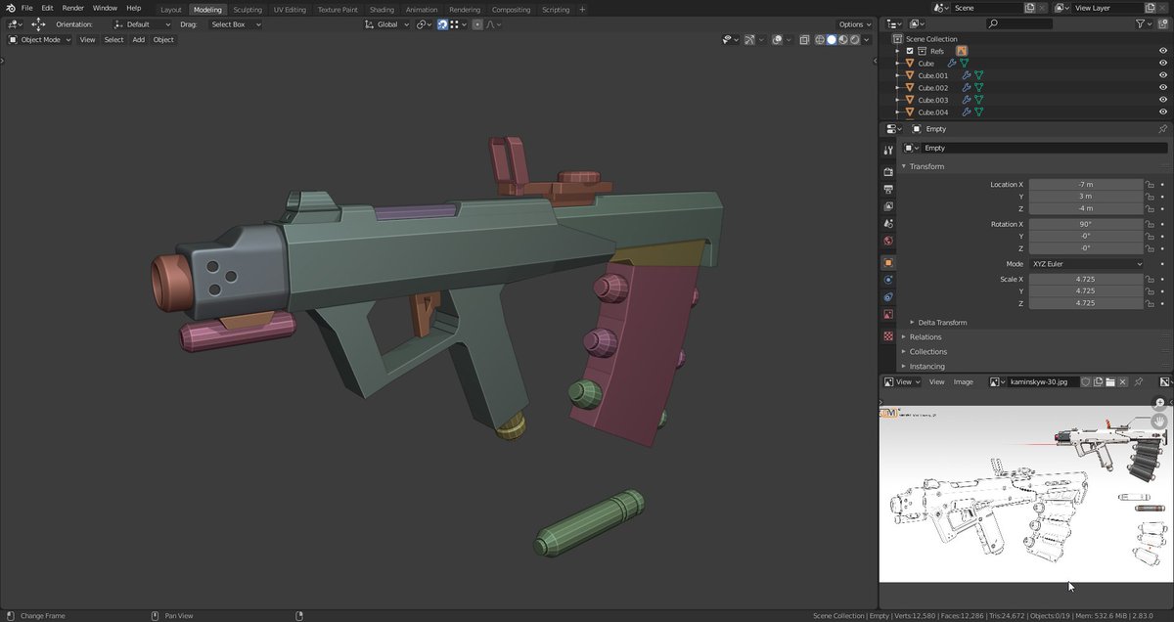Click the add workspace plus icon
The width and height of the screenshot is (1174, 622).
tap(582, 9)
